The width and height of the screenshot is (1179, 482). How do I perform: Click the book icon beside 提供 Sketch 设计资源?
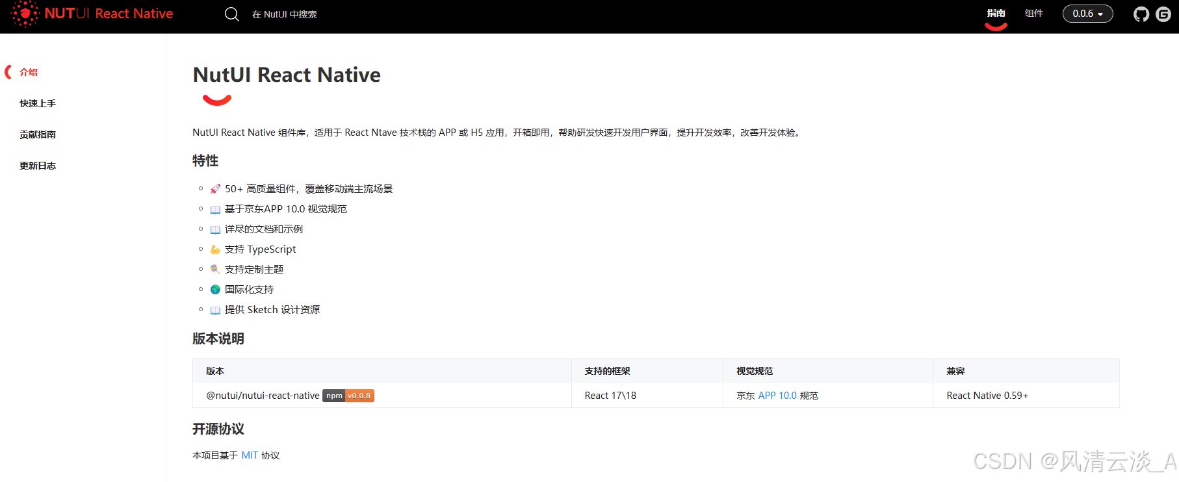coord(215,310)
